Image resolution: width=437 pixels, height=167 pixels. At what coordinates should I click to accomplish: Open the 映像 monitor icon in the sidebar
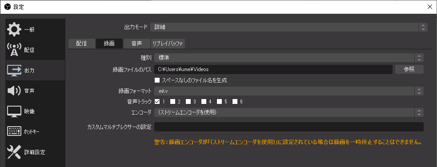tap(14, 111)
